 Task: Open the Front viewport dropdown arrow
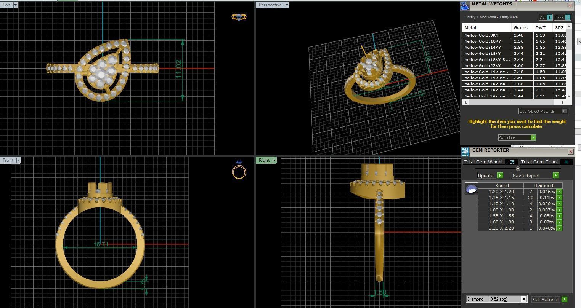18,160
